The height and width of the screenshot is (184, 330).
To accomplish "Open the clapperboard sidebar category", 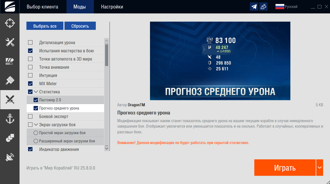I will coord(10,61).
